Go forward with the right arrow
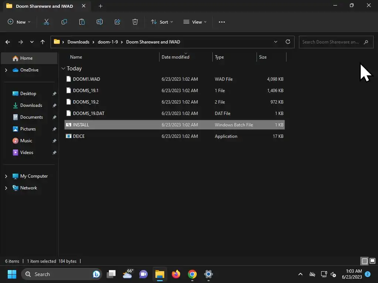The width and height of the screenshot is (378, 283). 21,42
